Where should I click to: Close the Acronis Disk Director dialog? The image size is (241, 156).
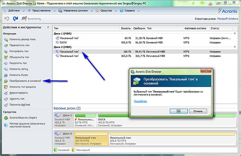point(206,71)
